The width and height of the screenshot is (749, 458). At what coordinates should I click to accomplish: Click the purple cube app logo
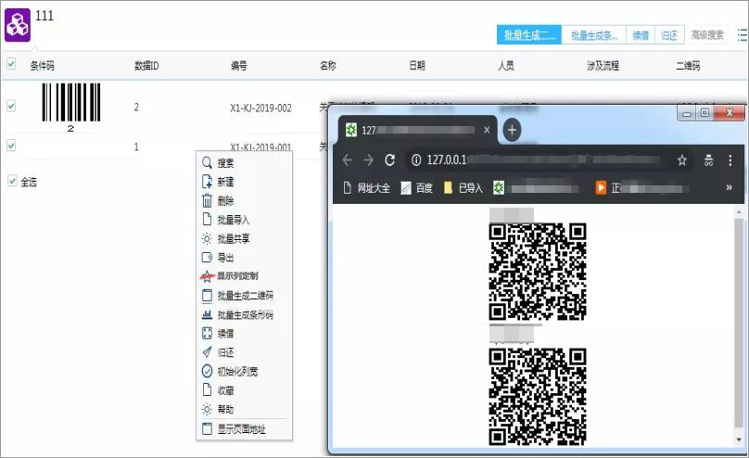19,24
